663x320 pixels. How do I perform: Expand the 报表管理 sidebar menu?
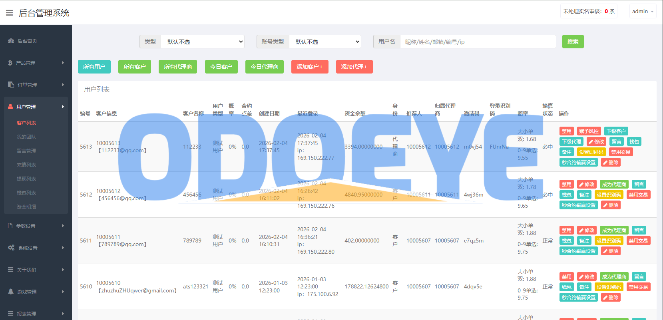click(x=36, y=314)
